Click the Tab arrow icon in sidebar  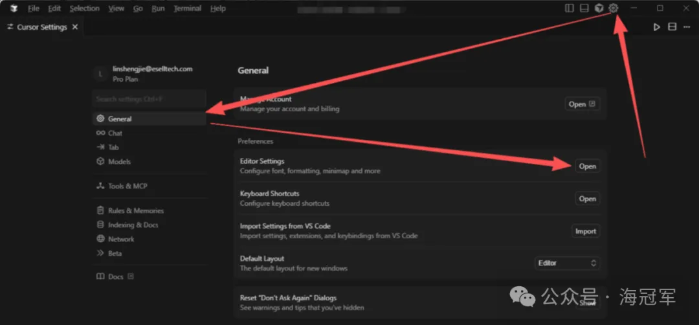click(100, 148)
